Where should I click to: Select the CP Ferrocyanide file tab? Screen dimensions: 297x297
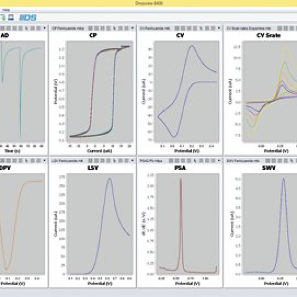click(x=68, y=29)
